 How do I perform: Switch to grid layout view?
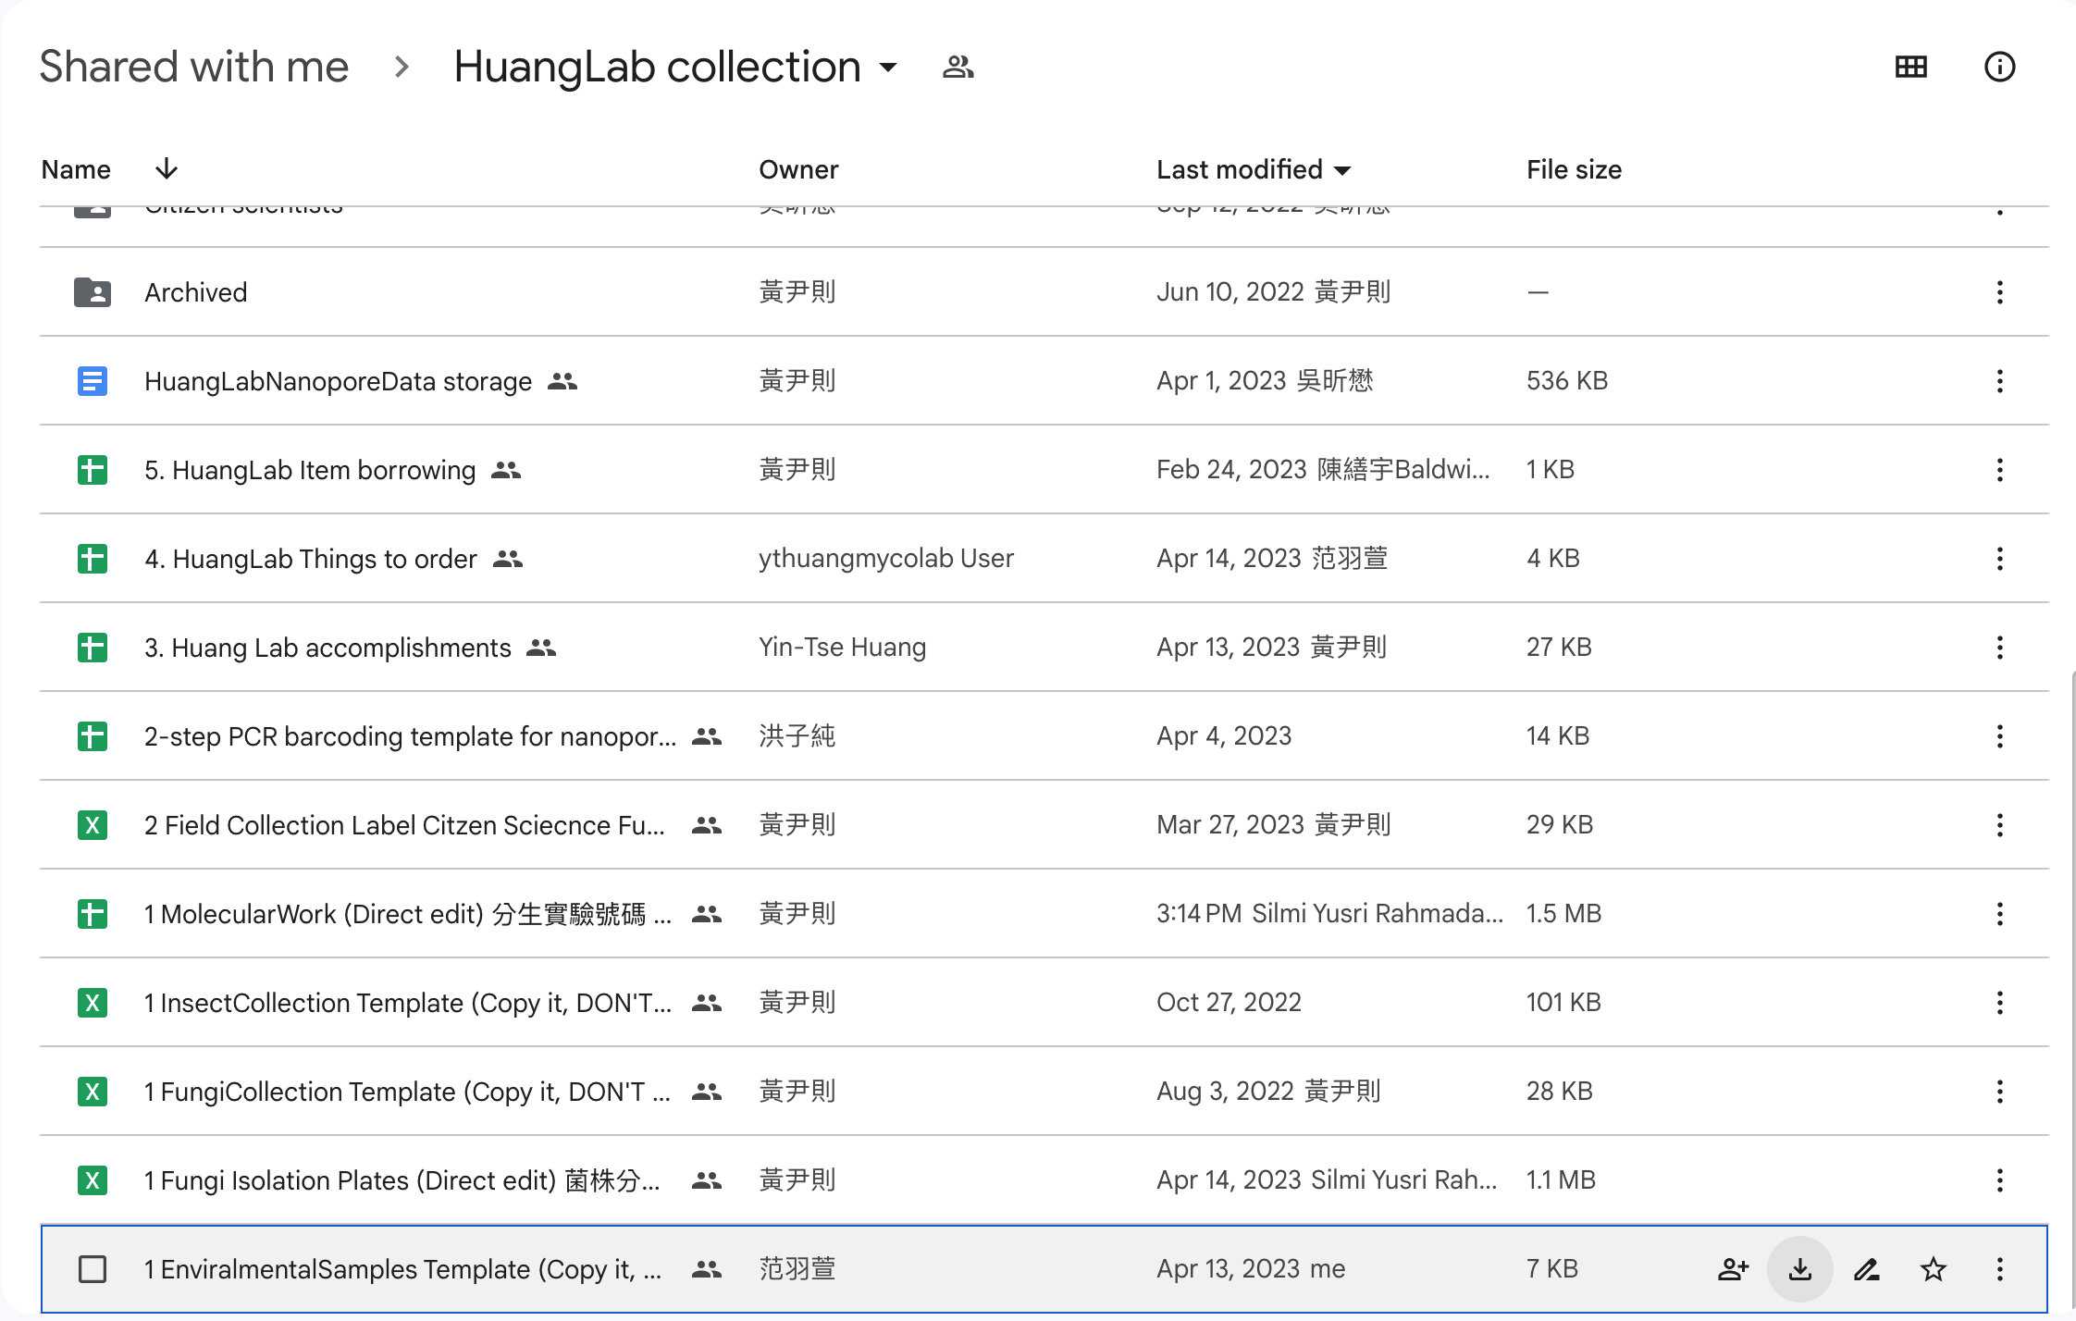[1910, 67]
